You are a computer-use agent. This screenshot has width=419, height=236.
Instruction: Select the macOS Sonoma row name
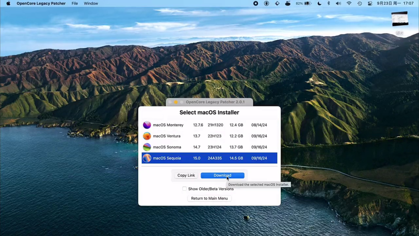pyautogui.click(x=167, y=147)
